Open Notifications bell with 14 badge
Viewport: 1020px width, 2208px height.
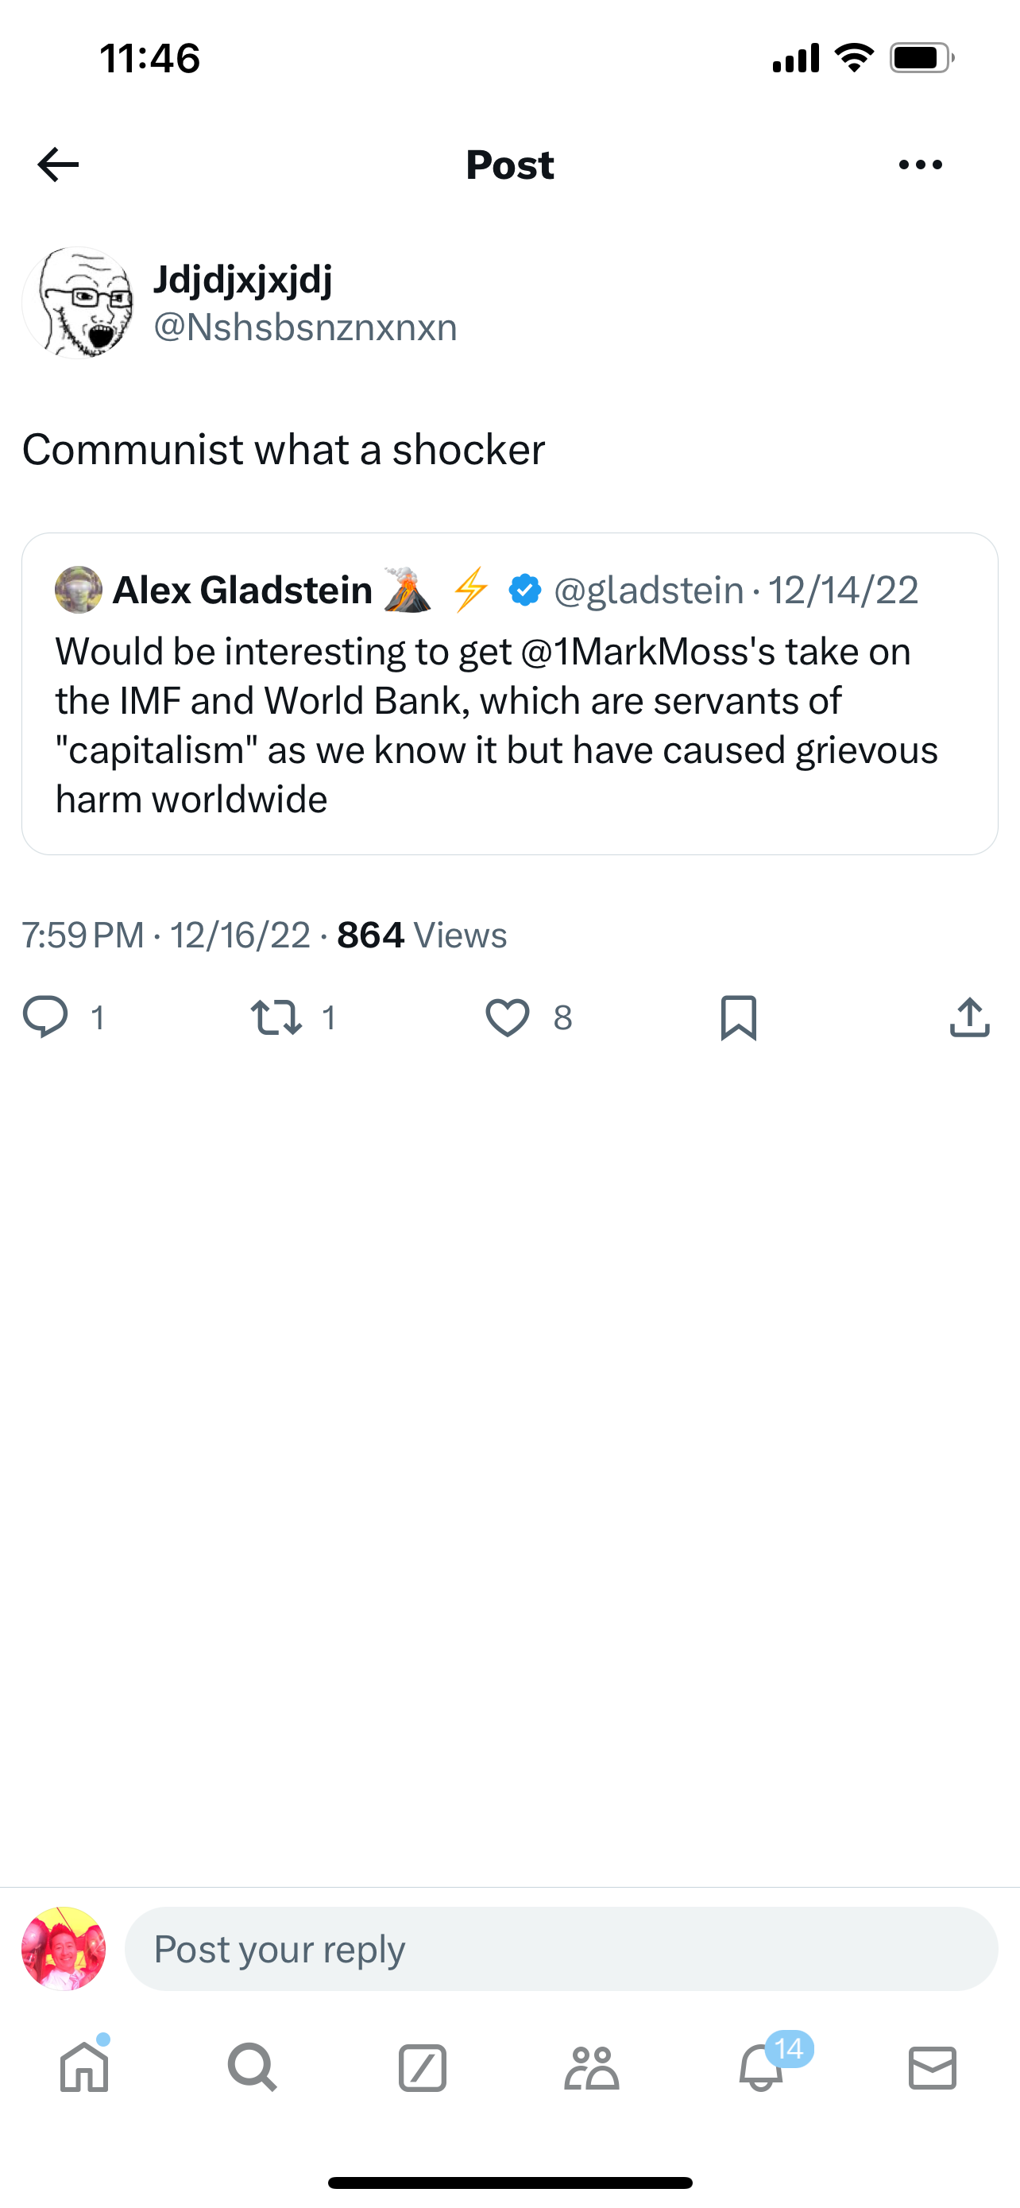coord(761,2068)
